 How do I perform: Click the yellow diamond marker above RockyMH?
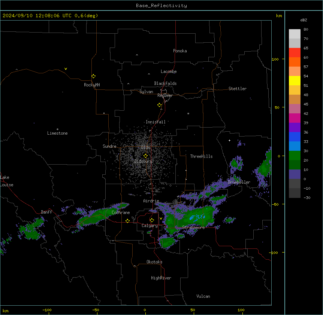pos(93,76)
